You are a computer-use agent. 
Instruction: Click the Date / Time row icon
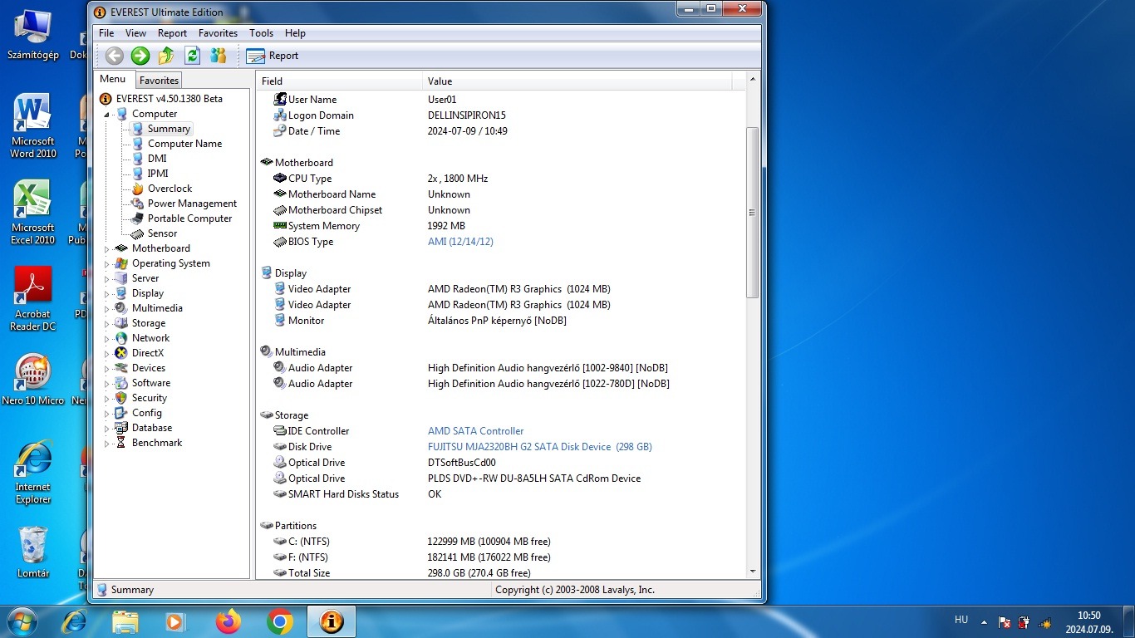coord(280,131)
